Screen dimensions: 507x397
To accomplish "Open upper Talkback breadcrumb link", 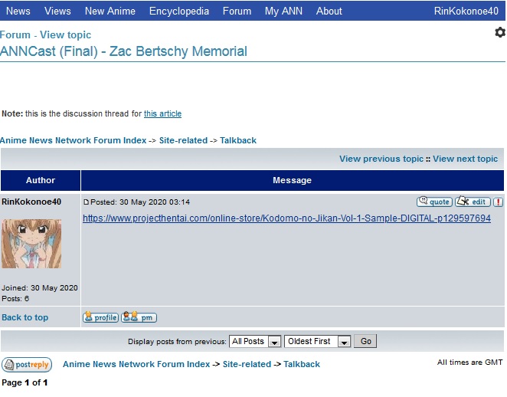I will point(238,140).
